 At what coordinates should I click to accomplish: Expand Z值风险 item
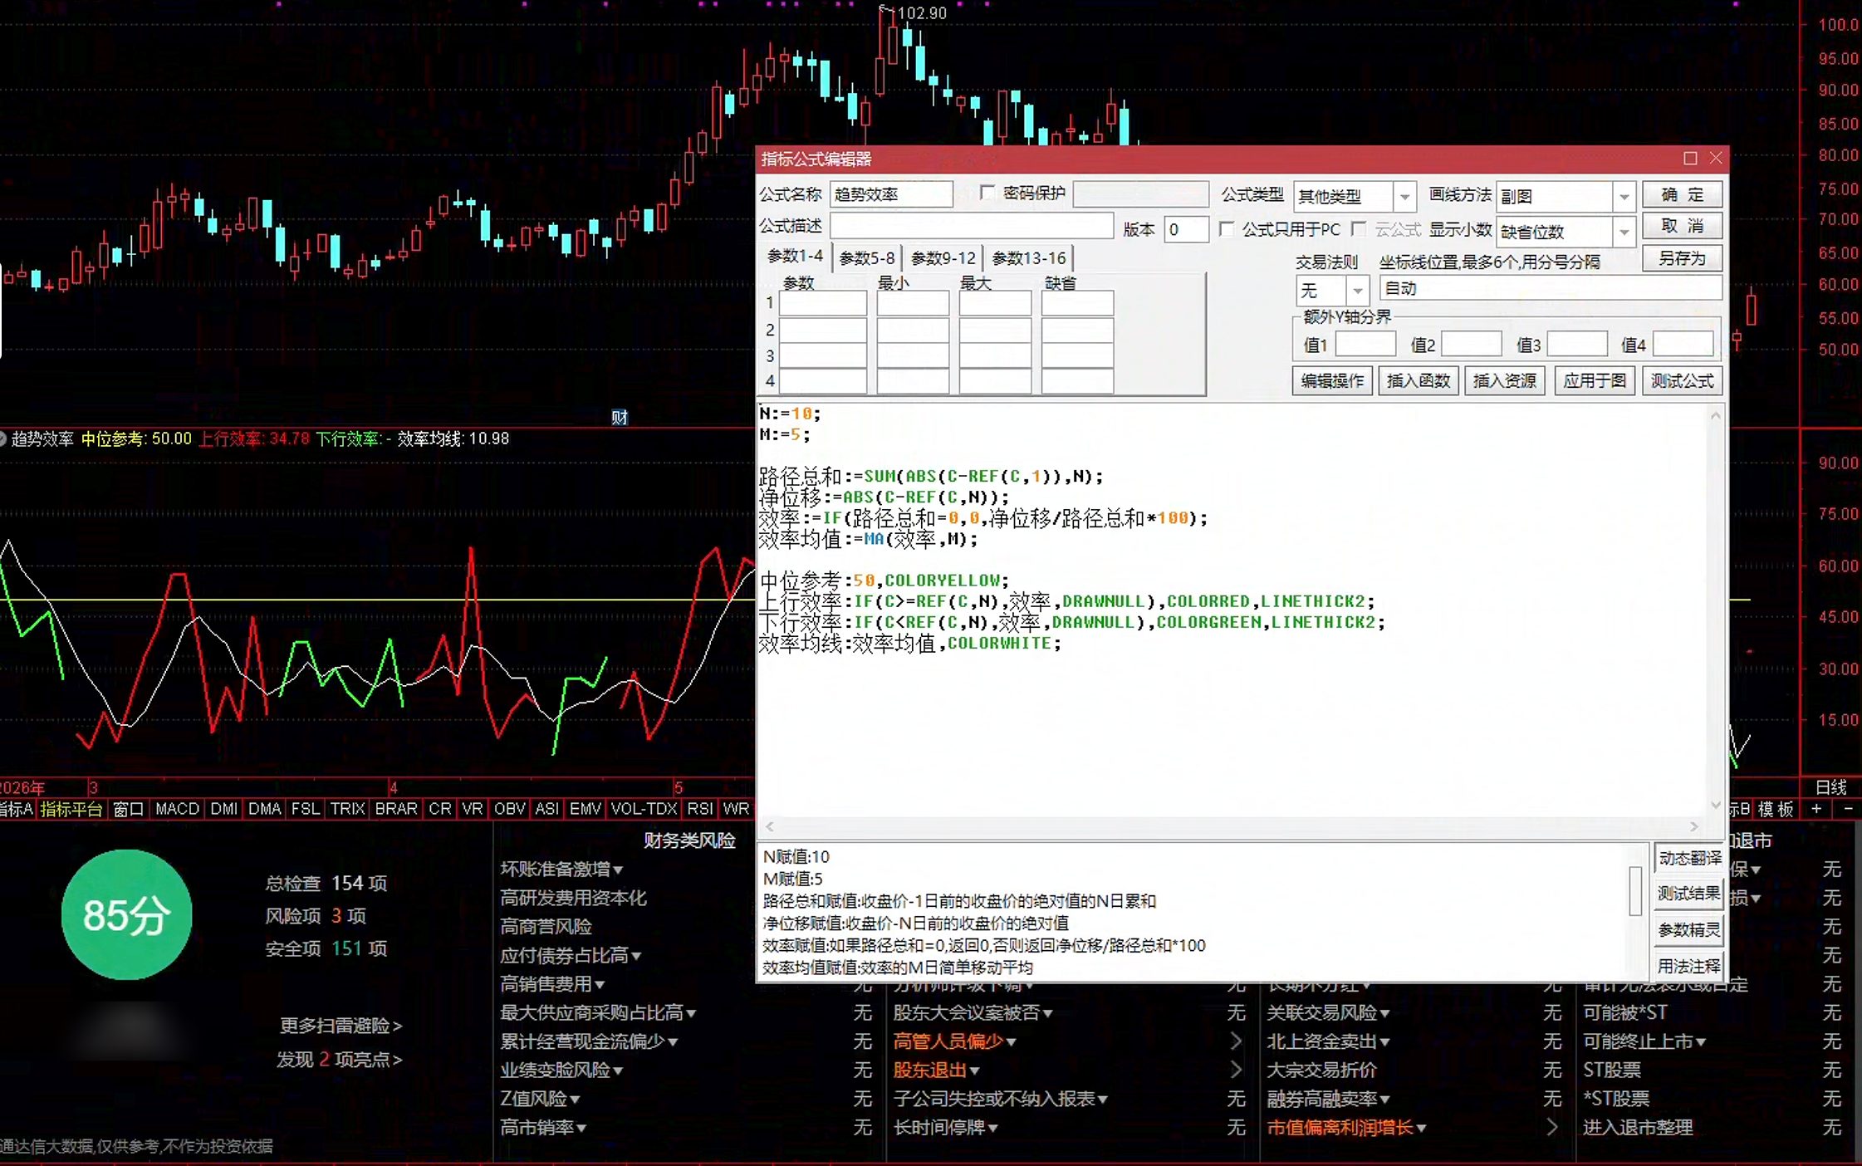(575, 1099)
